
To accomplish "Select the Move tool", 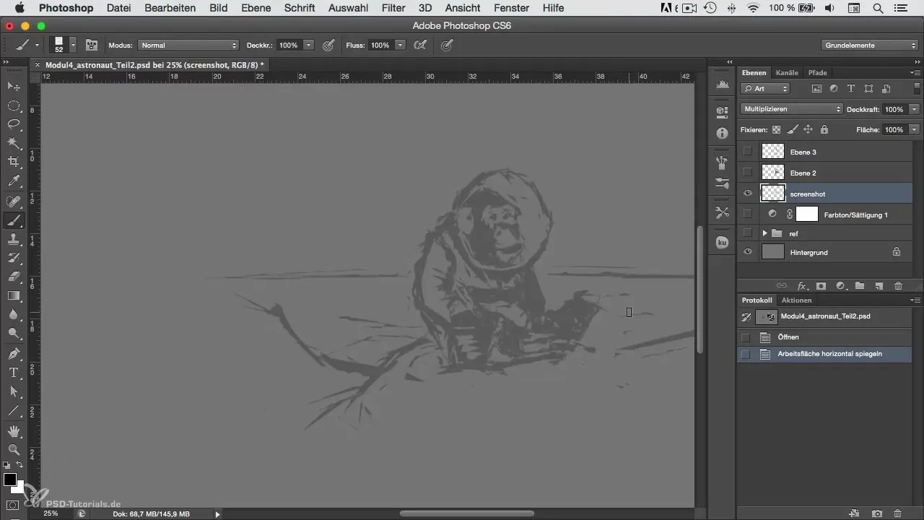I will tap(14, 86).
